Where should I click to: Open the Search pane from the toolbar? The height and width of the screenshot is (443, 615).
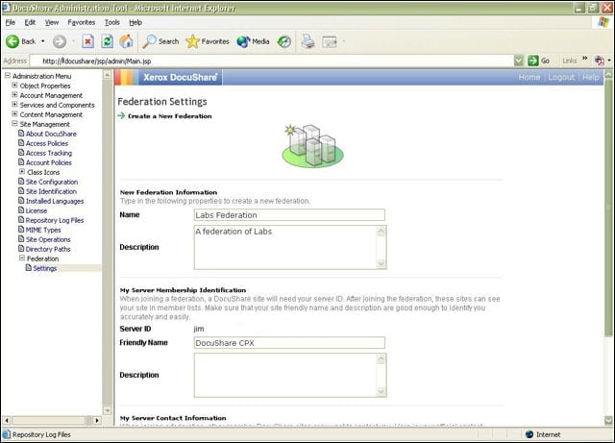160,41
